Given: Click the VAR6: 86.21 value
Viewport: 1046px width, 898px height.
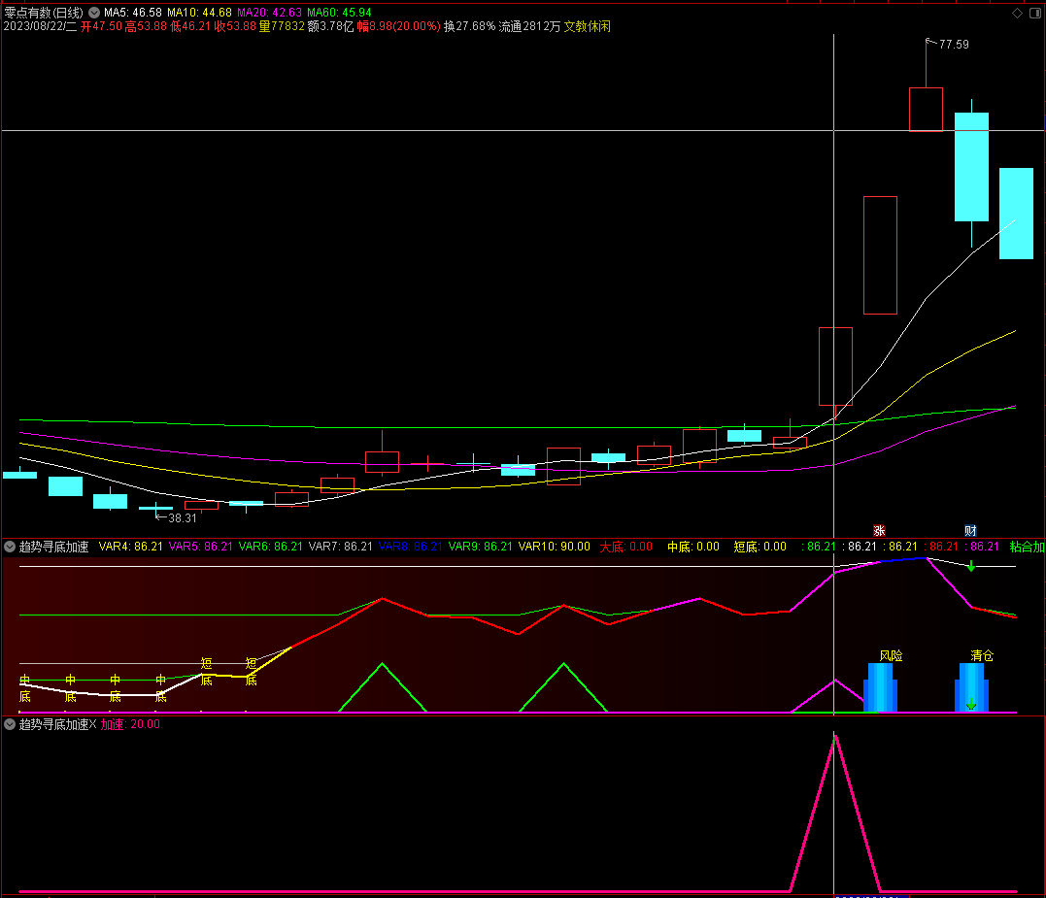Looking at the screenshot, I should (x=271, y=547).
